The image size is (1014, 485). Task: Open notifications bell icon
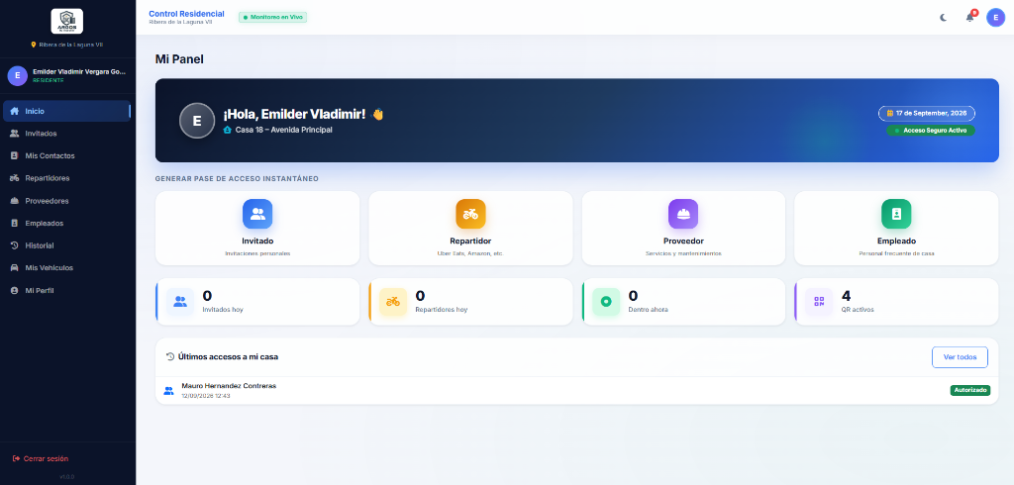click(x=970, y=18)
